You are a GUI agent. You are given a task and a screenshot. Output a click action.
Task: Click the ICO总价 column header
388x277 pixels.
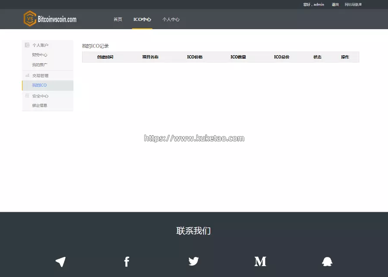tap(282, 57)
